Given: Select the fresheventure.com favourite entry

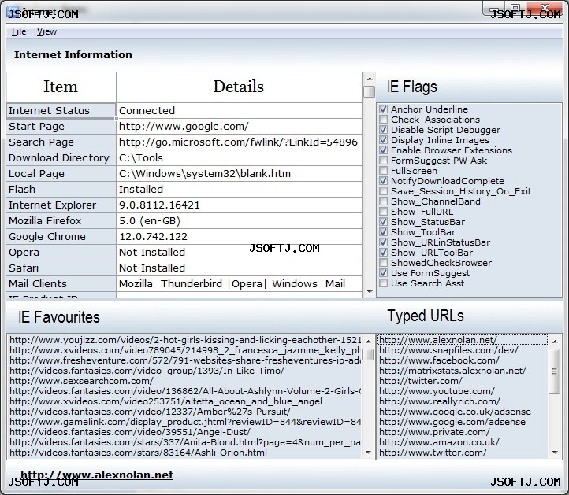Looking at the screenshot, I should (185, 360).
